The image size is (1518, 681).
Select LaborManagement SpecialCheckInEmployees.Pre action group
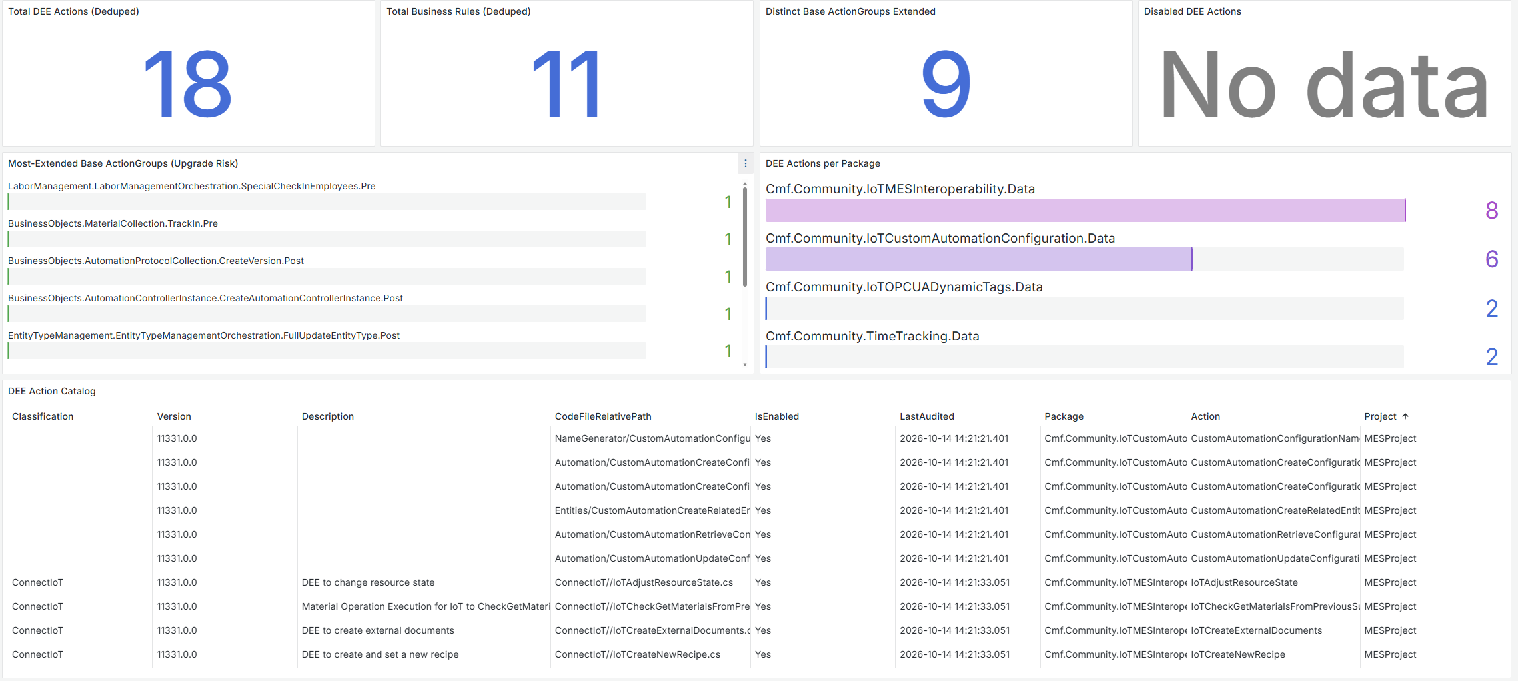point(192,186)
